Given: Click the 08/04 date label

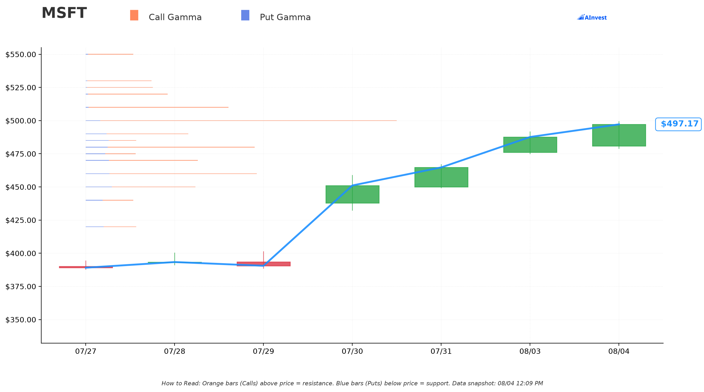Looking at the screenshot, I should (x=619, y=351).
